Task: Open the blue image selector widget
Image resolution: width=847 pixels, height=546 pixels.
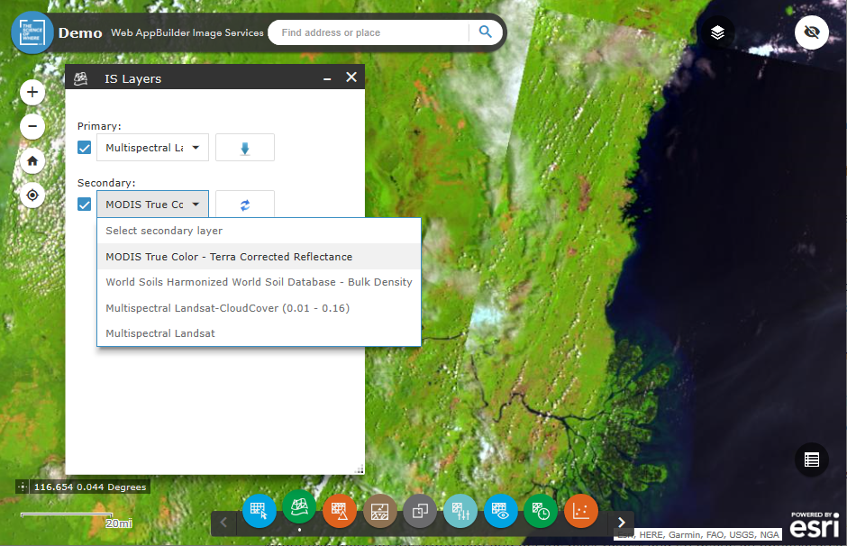Action: point(260,510)
